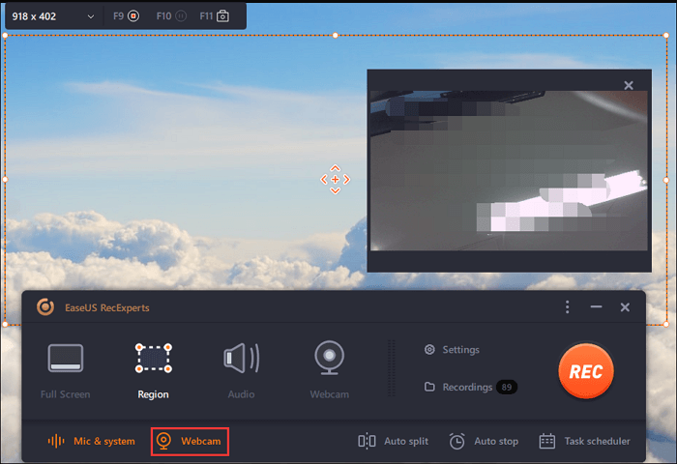Click the F9 stop recording icon
This screenshot has height=464, width=677.
tap(133, 16)
